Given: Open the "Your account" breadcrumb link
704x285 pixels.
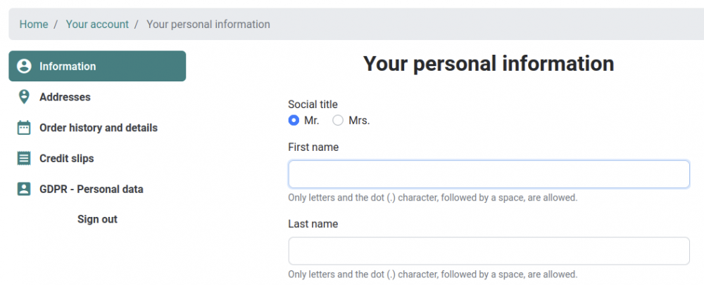Looking at the screenshot, I should [97, 25].
